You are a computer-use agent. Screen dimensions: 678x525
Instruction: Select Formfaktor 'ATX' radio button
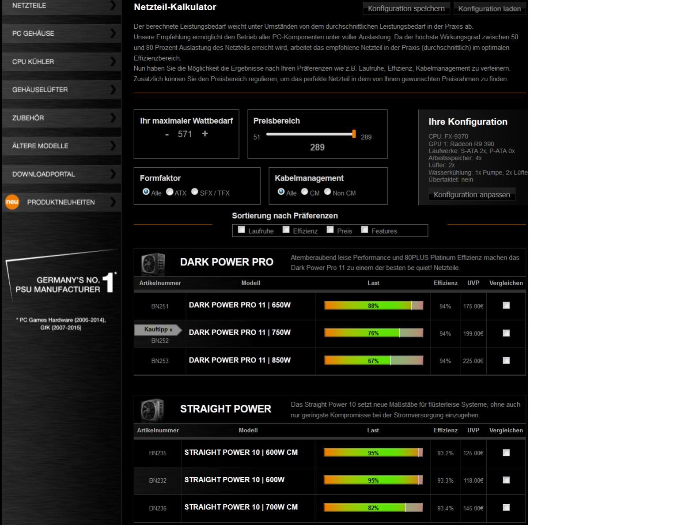point(170,192)
